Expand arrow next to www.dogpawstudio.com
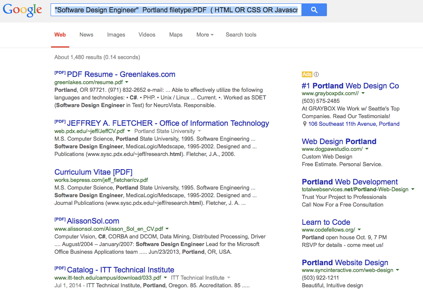 (367, 149)
